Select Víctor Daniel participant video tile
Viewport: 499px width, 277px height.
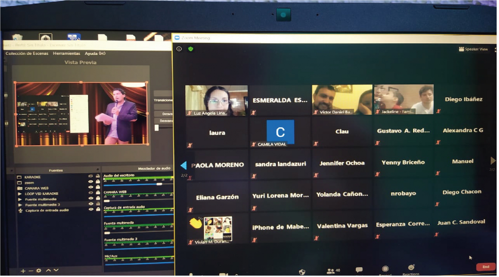click(342, 100)
